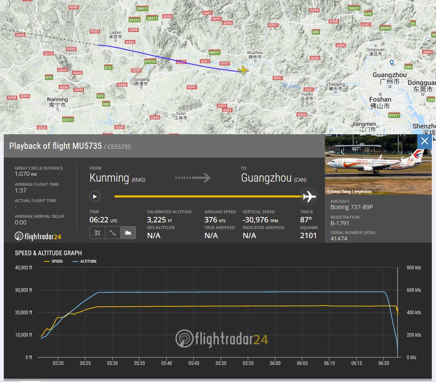Image resolution: width=436 pixels, height=382 pixels.
Task: Click the blue location marker near Guangzhou
Action: 391,62
